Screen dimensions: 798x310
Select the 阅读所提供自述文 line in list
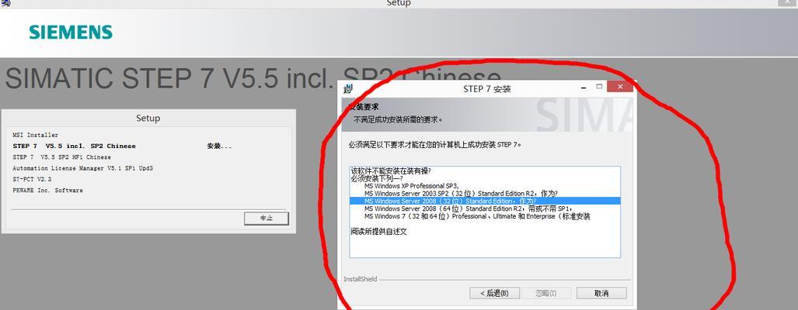[378, 232]
